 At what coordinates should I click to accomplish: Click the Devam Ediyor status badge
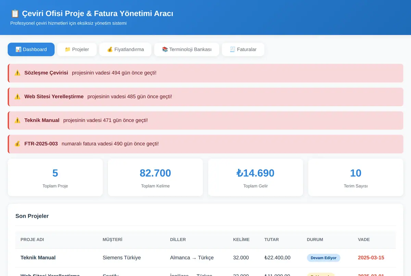pyautogui.click(x=324, y=258)
